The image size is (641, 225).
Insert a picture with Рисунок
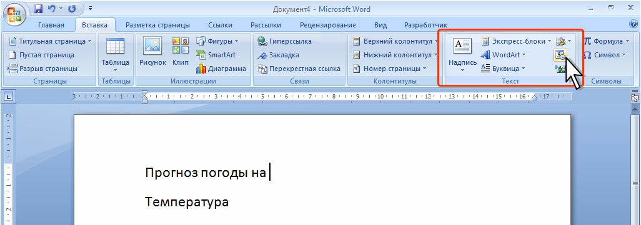pos(152,51)
